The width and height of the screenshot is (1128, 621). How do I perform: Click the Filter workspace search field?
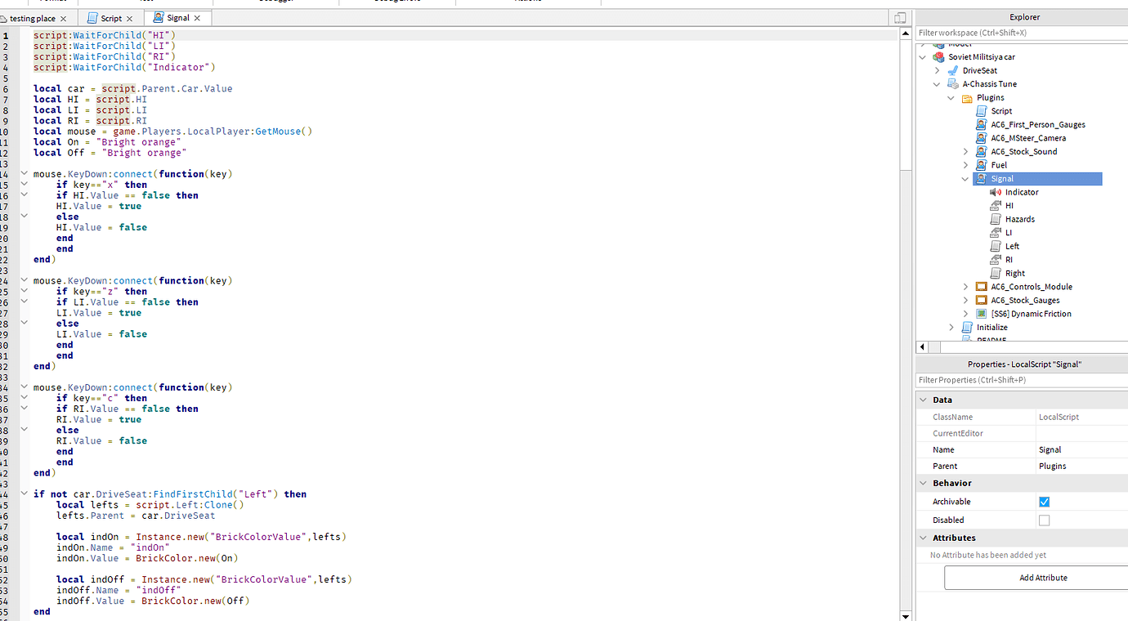pyautogui.click(x=1022, y=33)
